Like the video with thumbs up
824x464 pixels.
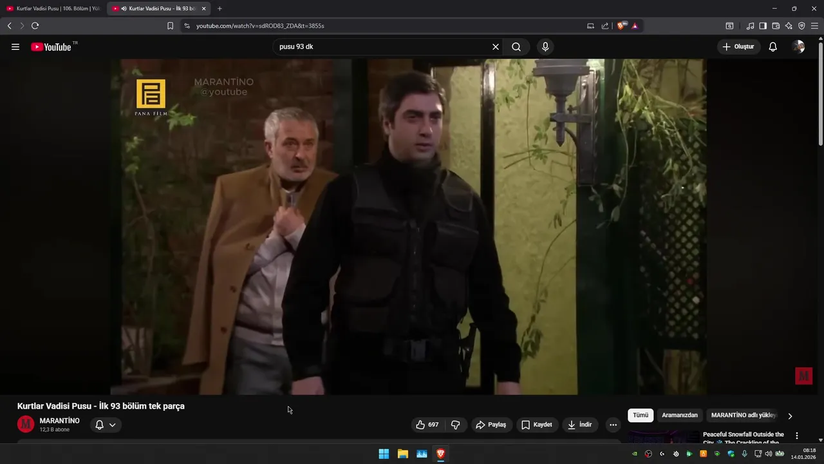[x=427, y=425]
